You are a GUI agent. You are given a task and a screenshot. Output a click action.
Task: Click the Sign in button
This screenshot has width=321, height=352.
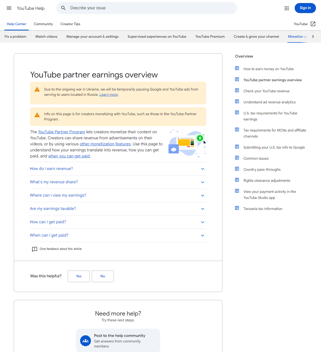pos(305,8)
